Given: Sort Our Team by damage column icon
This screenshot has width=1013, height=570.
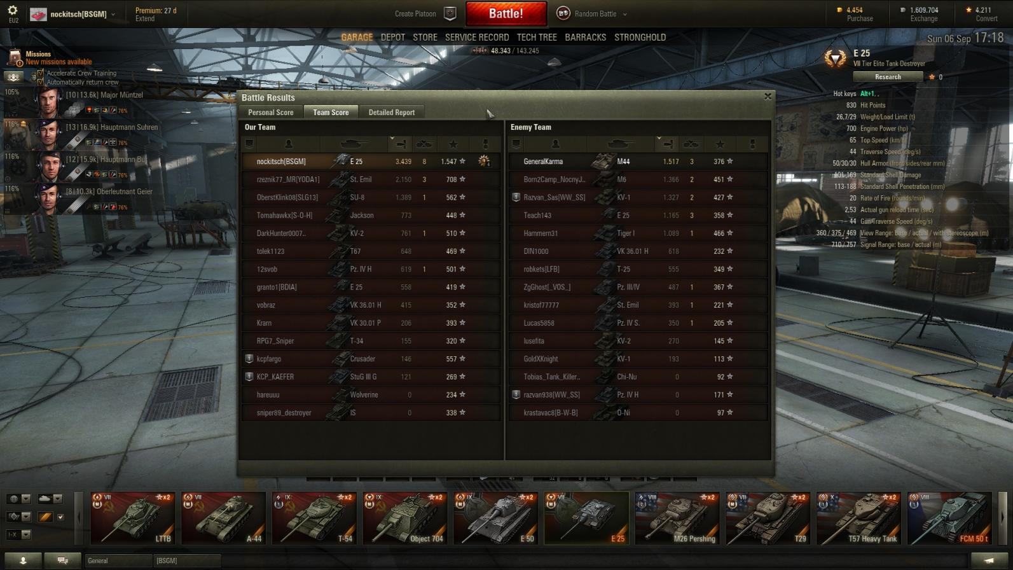Looking at the screenshot, I should tap(401, 144).
